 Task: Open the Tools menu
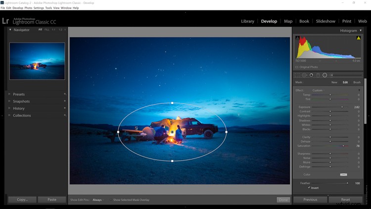(48, 8)
